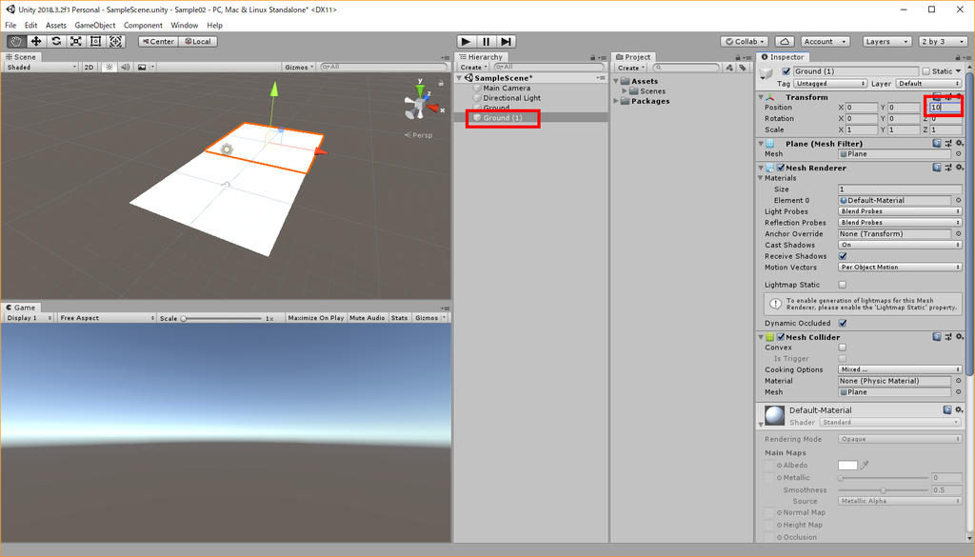Open the Reflection Probes dropdown
Image resolution: width=975 pixels, height=557 pixels.
900,223
